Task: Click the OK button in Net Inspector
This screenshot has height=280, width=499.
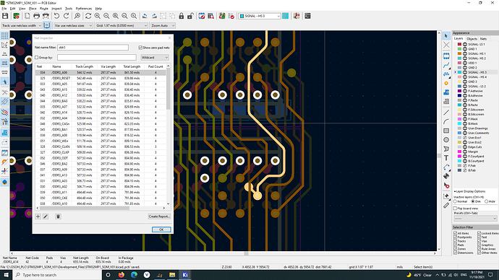Action: pos(161,229)
